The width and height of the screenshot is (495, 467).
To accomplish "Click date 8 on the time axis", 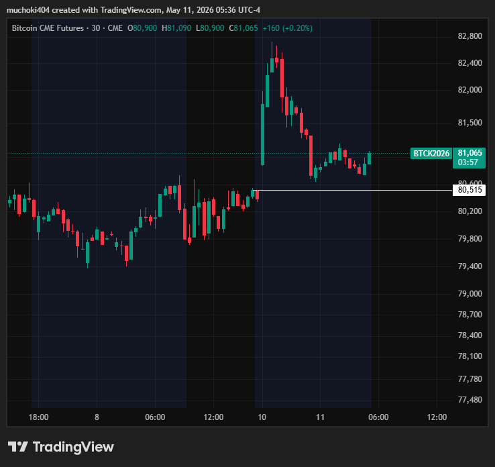I will pos(97,417).
